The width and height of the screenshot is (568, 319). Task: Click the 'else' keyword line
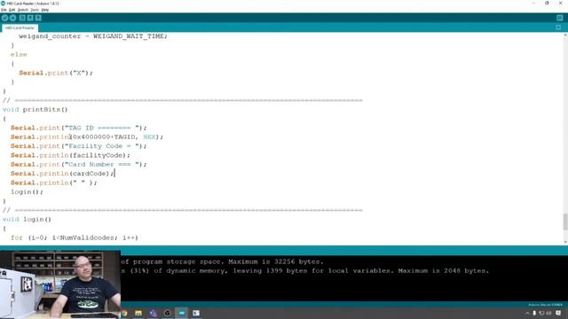[x=19, y=55]
